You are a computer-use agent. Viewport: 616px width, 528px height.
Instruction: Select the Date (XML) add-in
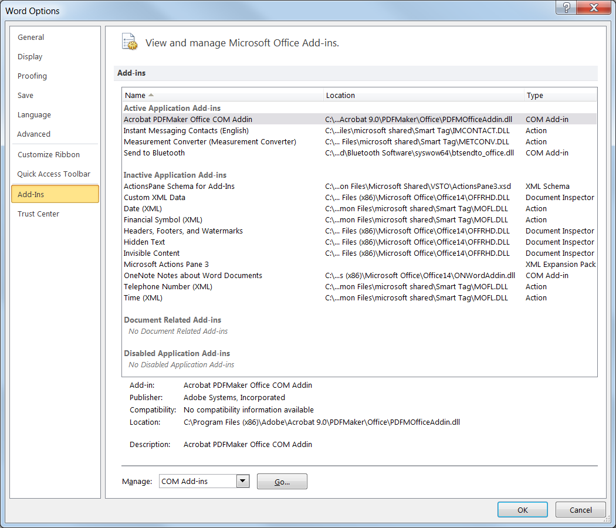[360, 209]
